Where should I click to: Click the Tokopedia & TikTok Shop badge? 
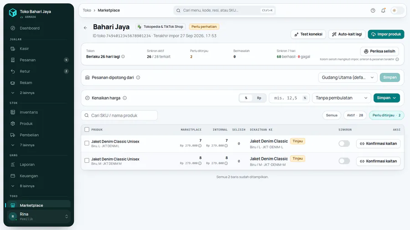click(x=160, y=27)
